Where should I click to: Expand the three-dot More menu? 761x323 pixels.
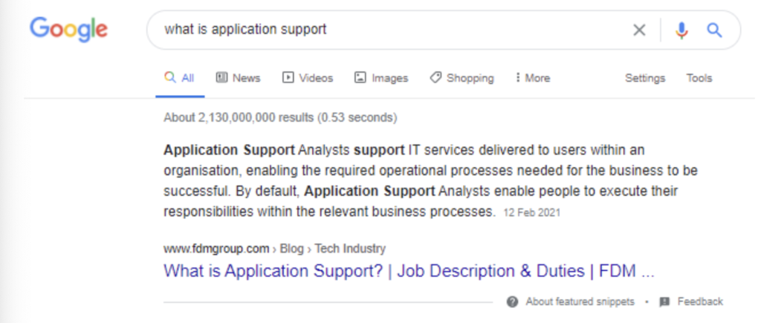[532, 78]
